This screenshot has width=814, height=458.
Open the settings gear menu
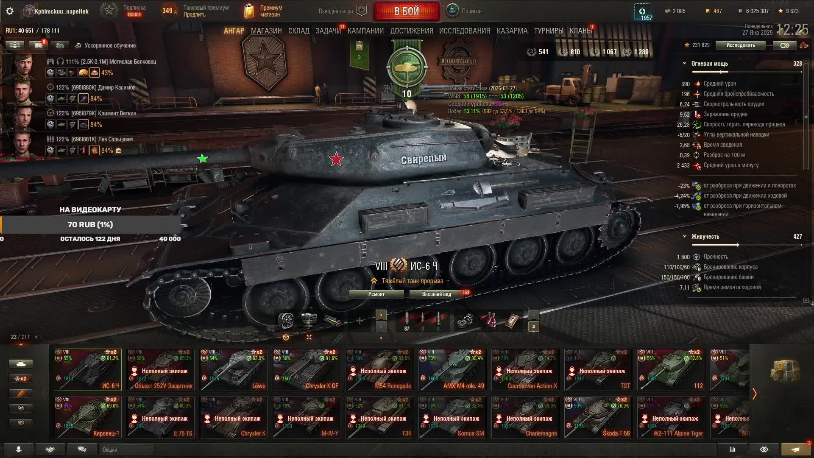[x=10, y=11]
